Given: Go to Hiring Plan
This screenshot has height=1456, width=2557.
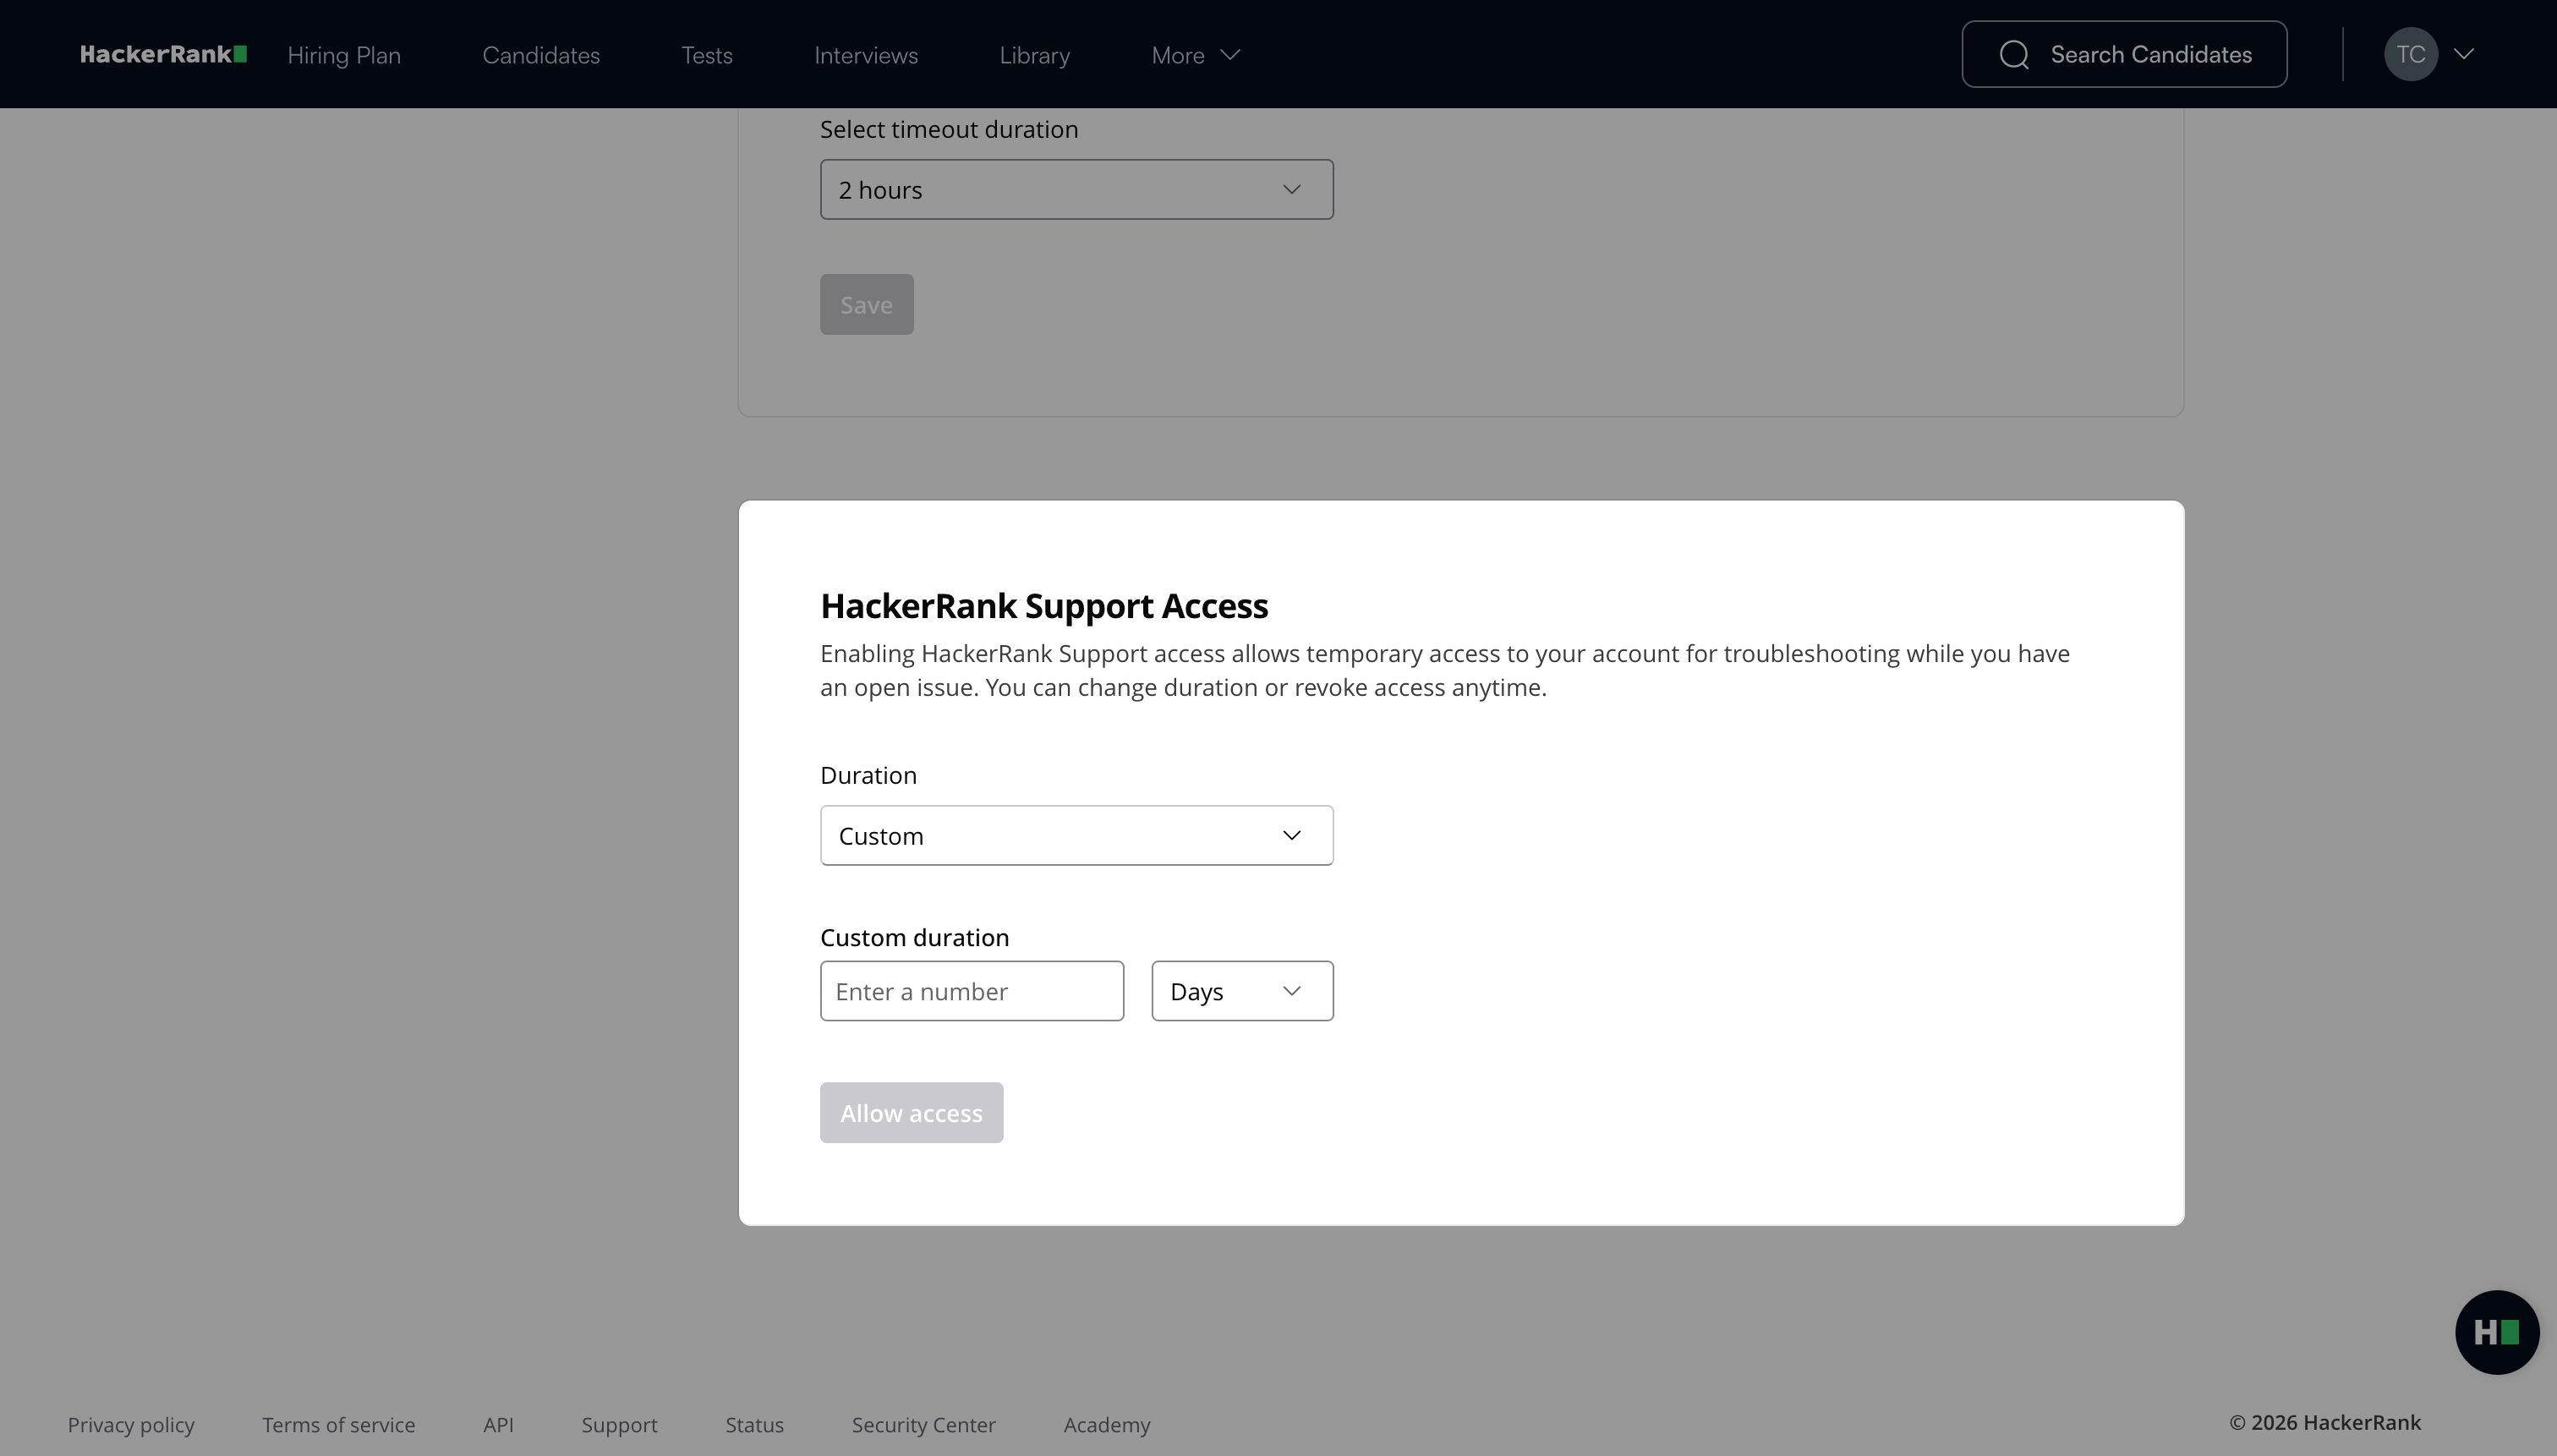Looking at the screenshot, I should point(344,55).
